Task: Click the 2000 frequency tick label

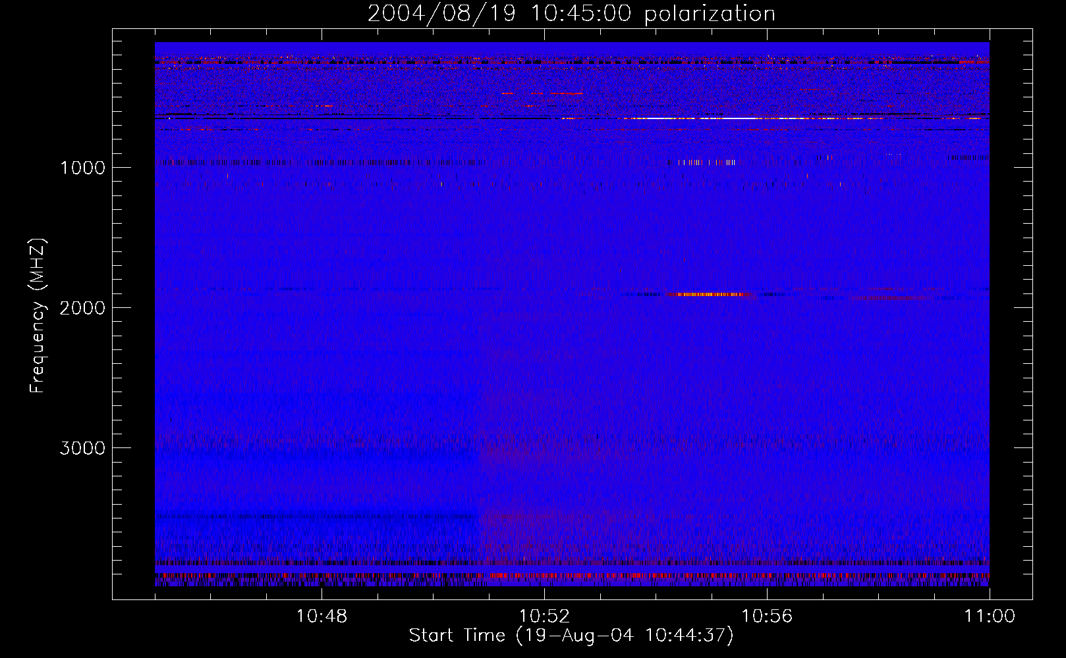Action: coord(82,308)
